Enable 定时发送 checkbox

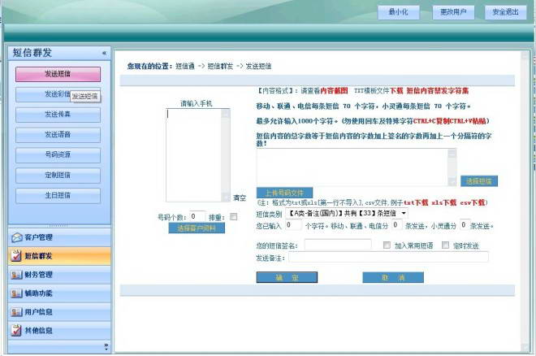pos(445,245)
